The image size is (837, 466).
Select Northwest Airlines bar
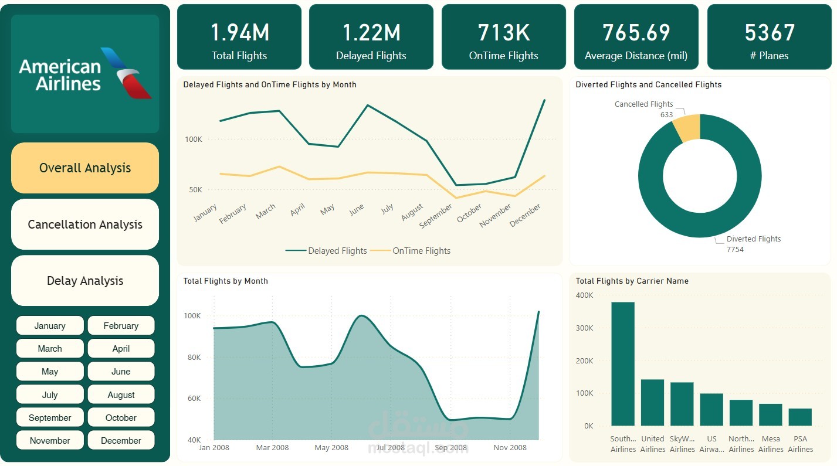[x=741, y=413]
